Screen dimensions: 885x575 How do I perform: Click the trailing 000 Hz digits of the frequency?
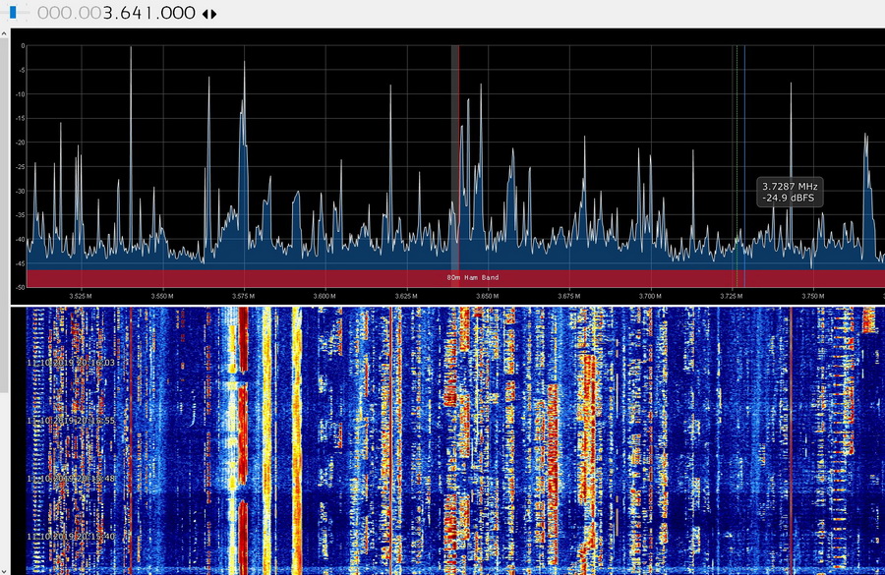(175, 14)
